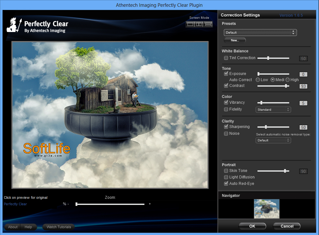Viewport: 319px width, 235px height.
Task: Enable the Tint Correction checkbox
Action: 226,58
